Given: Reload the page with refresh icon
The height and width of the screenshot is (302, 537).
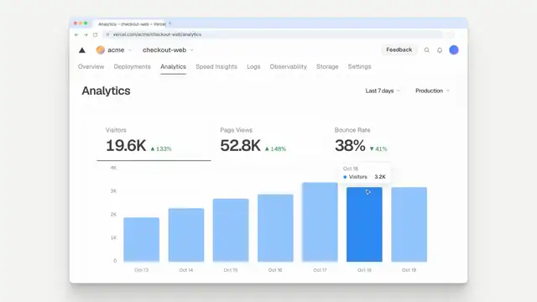Looking at the screenshot, I should click(x=95, y=34).
